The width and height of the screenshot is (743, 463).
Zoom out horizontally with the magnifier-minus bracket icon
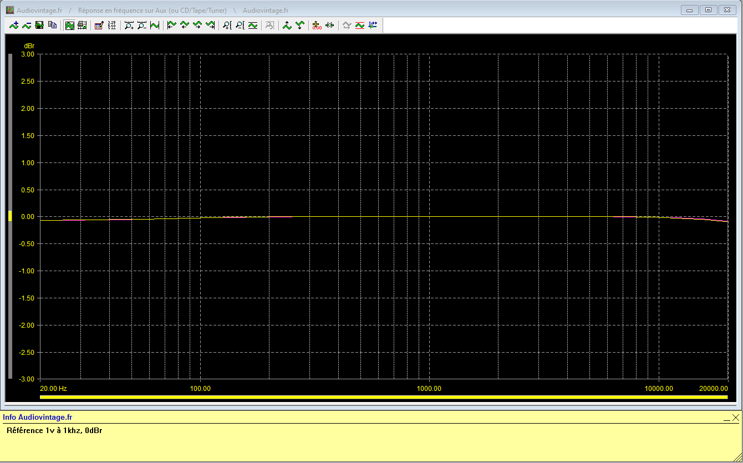[142, 25]
